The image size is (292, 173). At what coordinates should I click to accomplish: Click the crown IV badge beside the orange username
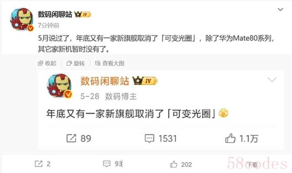coord(145,81)
